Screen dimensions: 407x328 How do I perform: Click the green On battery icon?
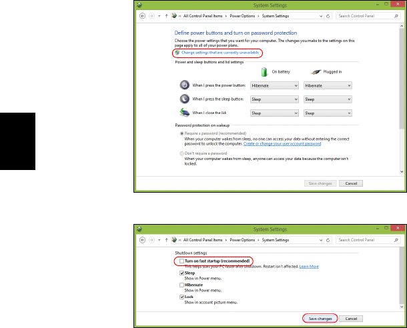click(x=264, y=72)
